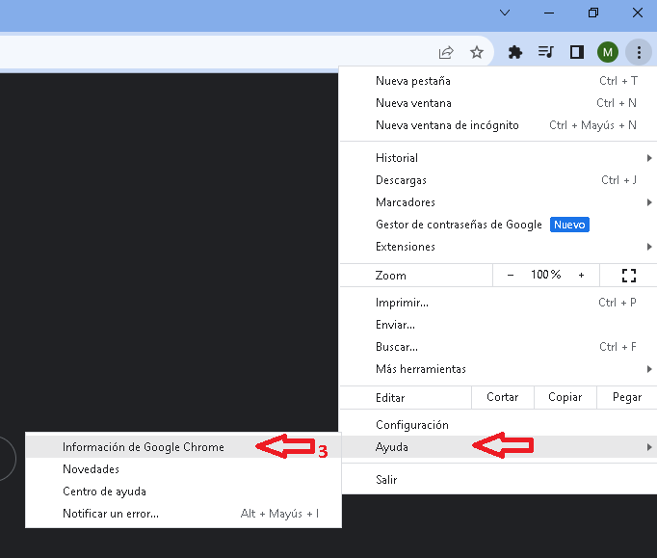Open Nueva ventana de incógnito
This screenshot has width=657, height=558.
point(498,125)
